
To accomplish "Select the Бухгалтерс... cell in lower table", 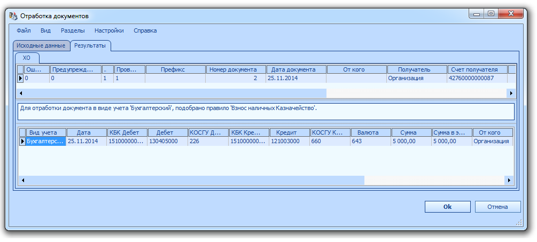I will 46,142.
